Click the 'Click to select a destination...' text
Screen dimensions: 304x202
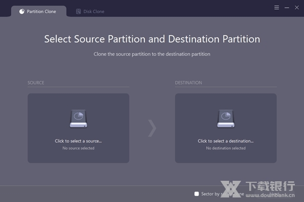coord(225,141)
